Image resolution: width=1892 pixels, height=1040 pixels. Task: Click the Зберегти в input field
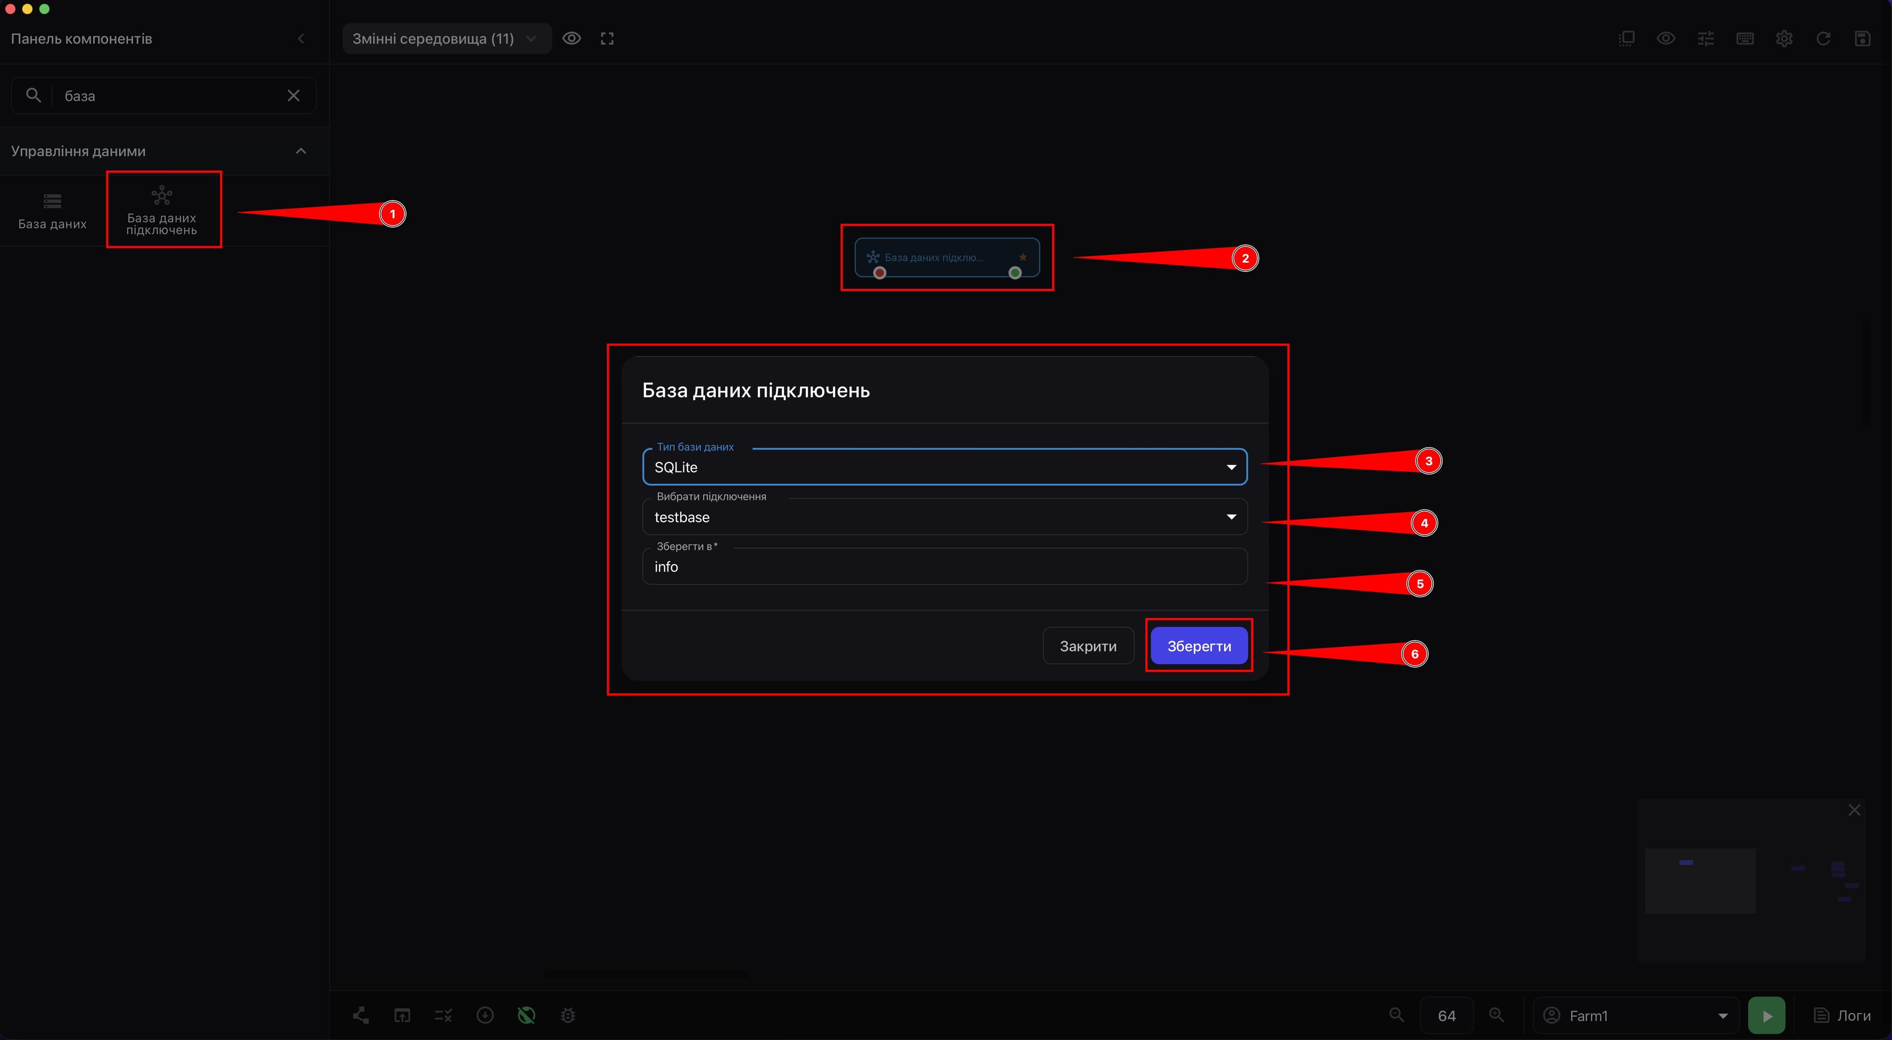coord(945,567)
